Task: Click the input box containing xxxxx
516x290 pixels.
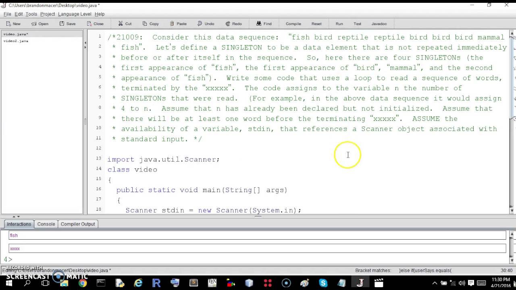Action: coord(257,249)
